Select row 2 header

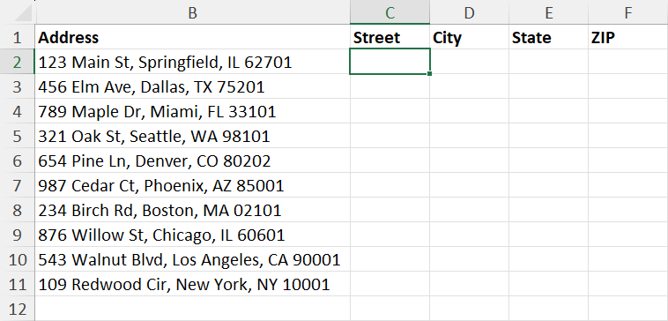click(x=17, y=63)
